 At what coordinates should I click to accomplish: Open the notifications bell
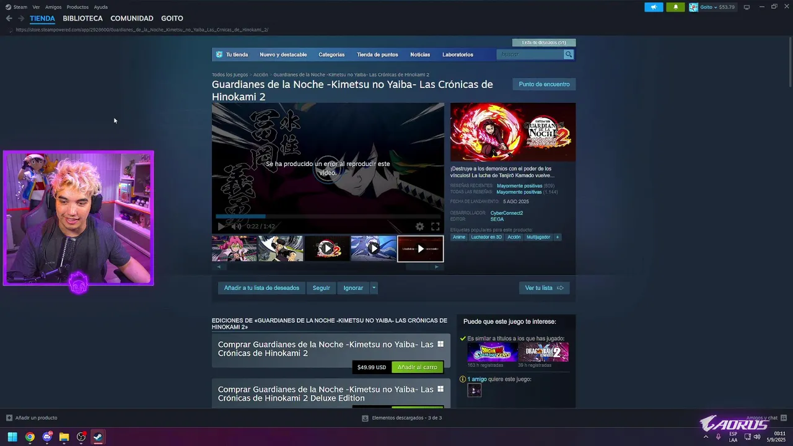pos(675,7)
